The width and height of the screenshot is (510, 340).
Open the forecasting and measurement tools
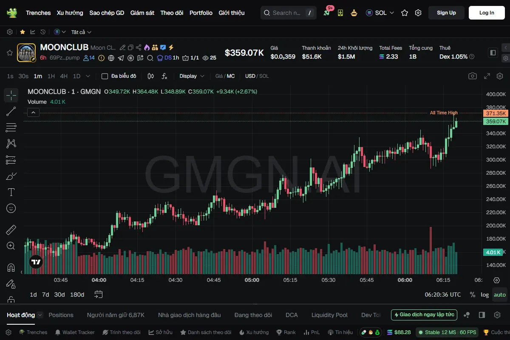coord(11,160)
